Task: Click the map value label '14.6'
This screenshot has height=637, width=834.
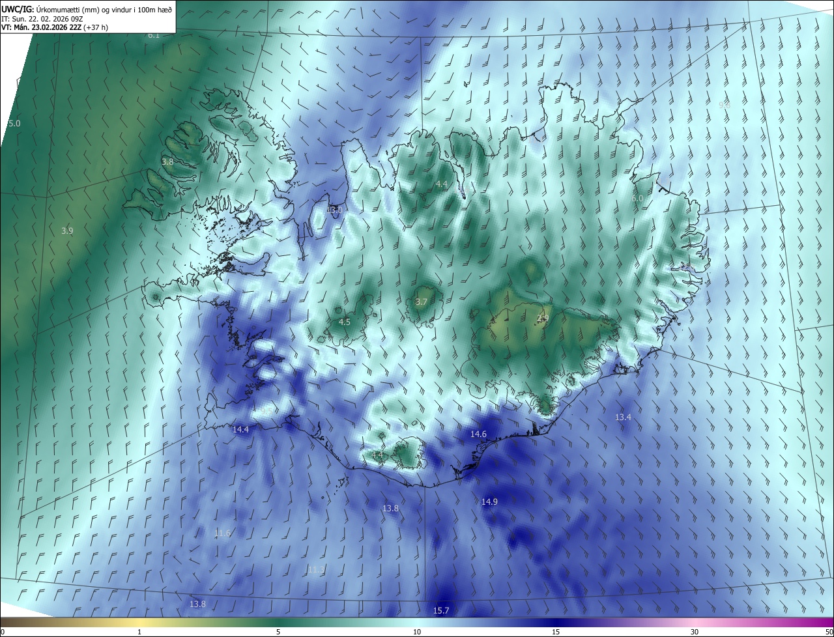Action: (x=479, y=434)
